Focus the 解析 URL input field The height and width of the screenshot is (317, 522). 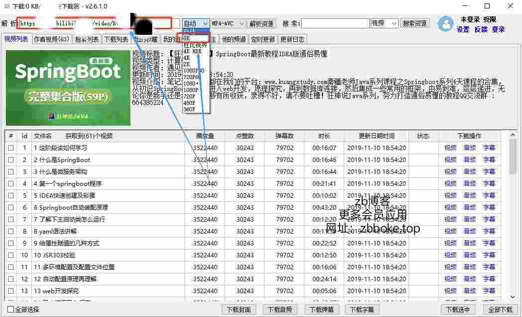98,23
